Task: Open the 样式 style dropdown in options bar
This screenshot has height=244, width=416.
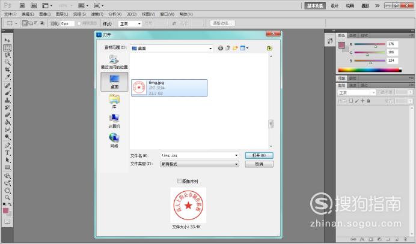Action: (130, 24)
